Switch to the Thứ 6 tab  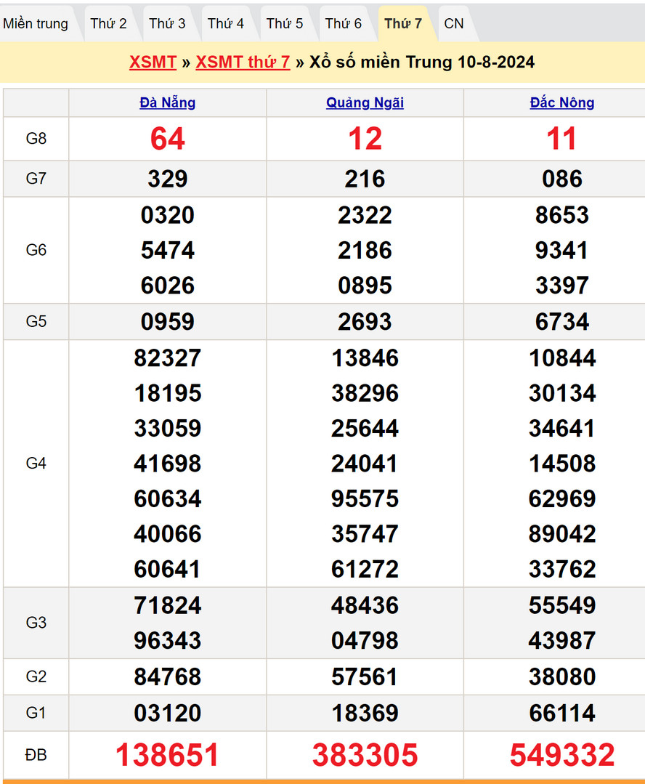tap(344, 23)
